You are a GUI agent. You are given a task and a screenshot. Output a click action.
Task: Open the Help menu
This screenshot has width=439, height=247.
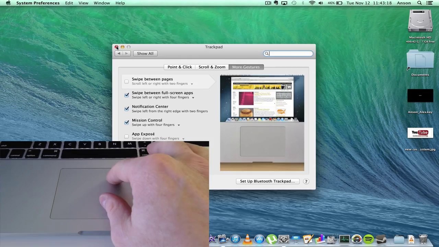pyautogui.click(x=120, y=3)
